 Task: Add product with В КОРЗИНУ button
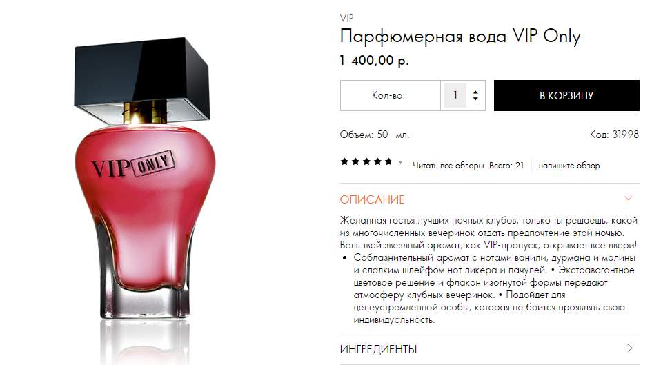(566, 96)
